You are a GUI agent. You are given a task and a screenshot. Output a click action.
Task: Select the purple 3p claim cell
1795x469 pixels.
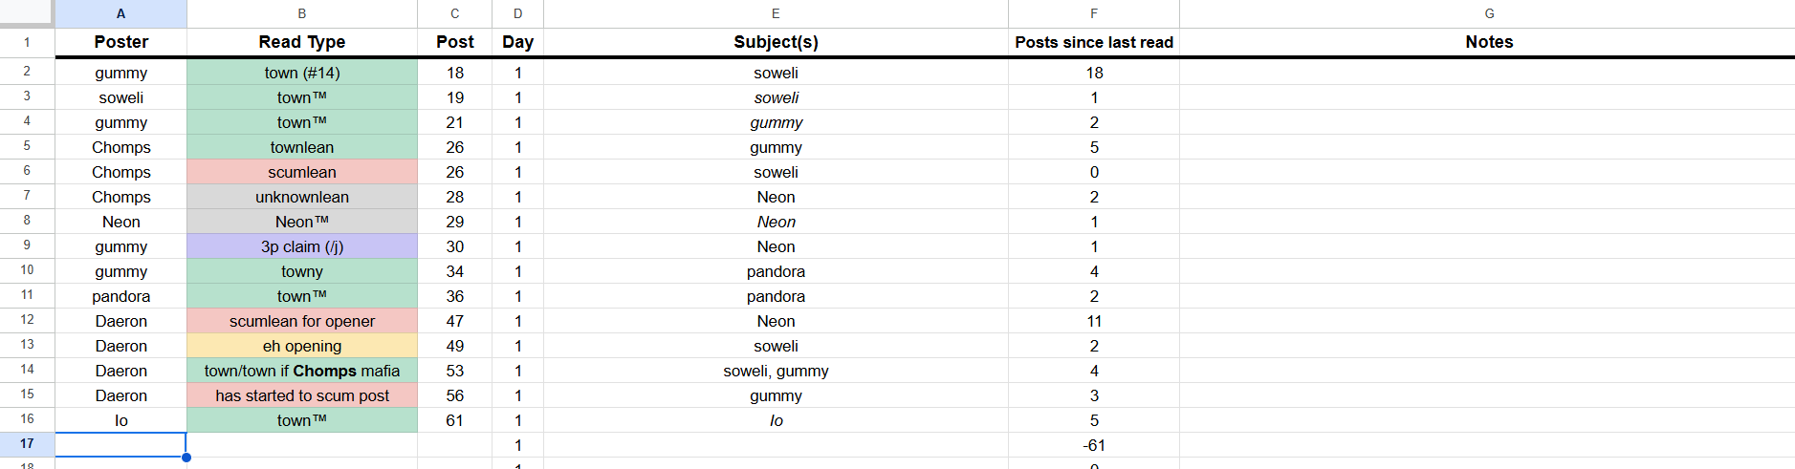tap(302, 246)
